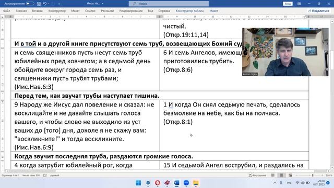
Task: Click the zoom slider handle
Action: [313, 175]
